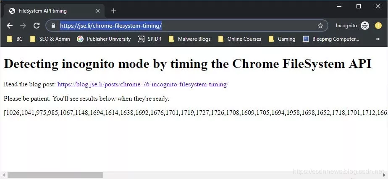Click the address bar URL
Screen dimensions: 388x179
(111, 26)
